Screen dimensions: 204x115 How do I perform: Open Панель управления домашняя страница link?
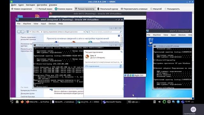coord(28,38)
